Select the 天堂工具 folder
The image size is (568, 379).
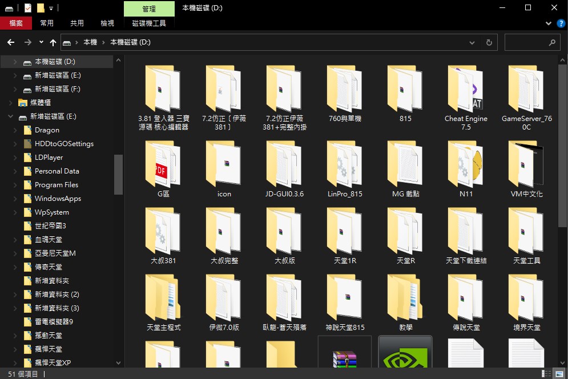pos(526,236)
